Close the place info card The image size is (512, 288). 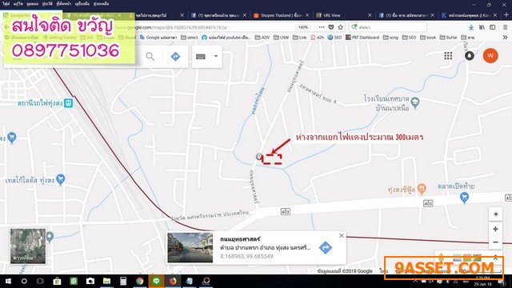tap(342, 235)
